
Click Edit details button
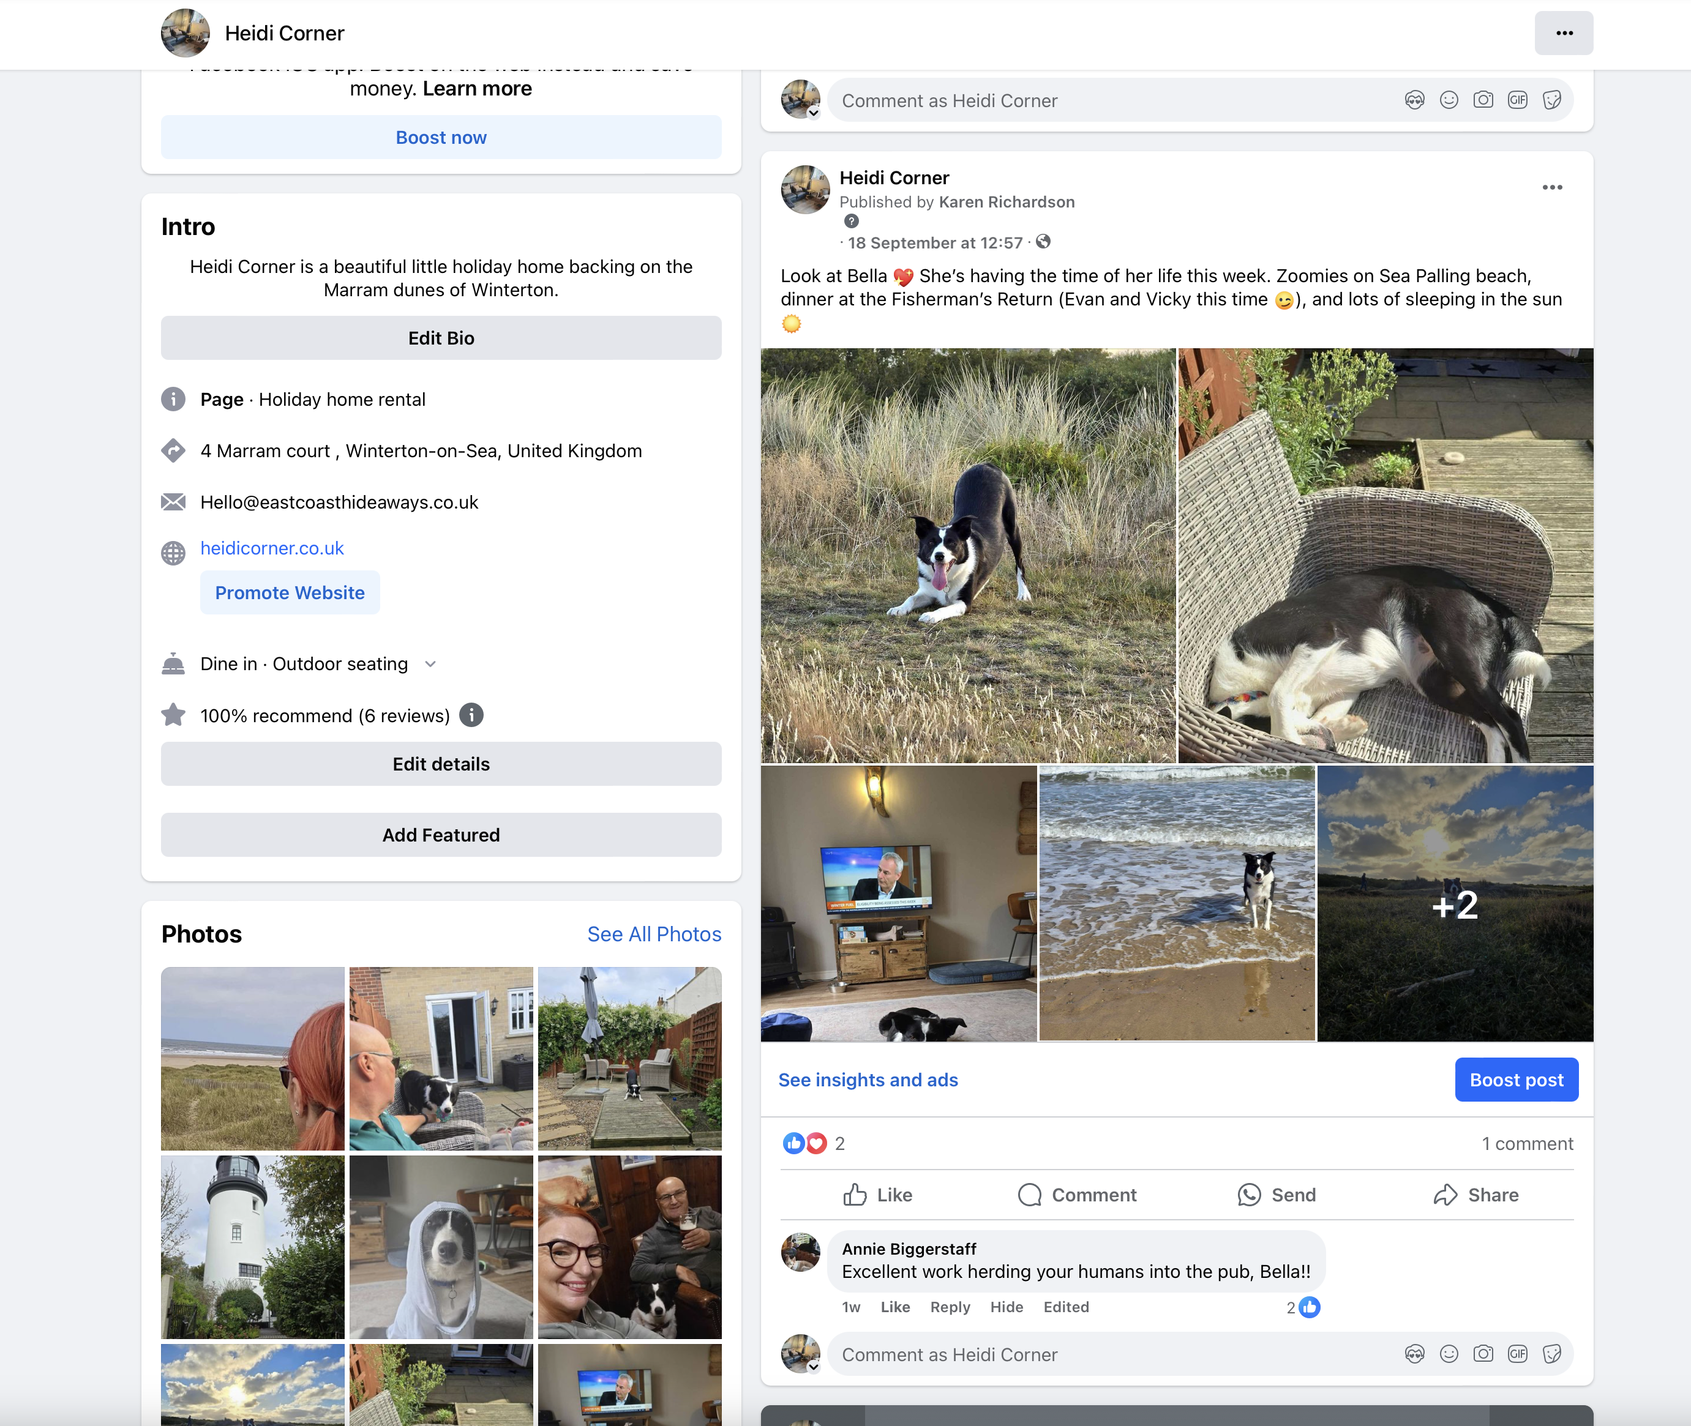pos(441,764)
